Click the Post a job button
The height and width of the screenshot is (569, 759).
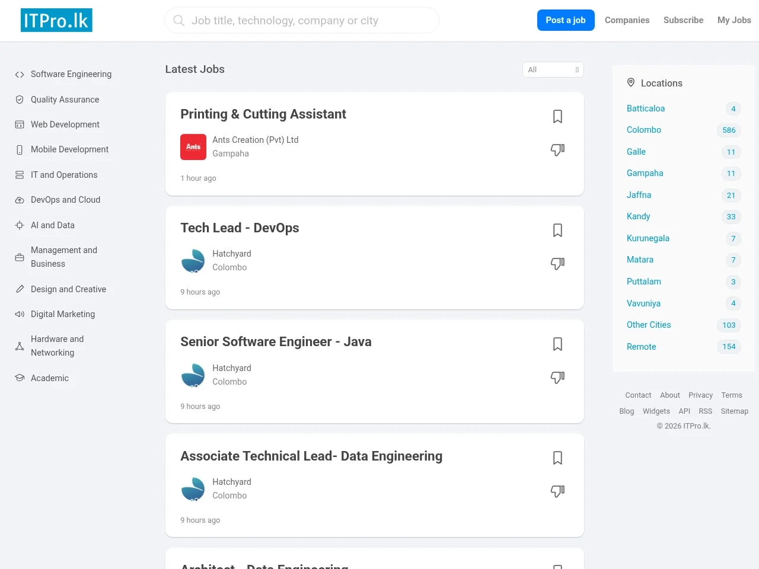click(x=566, y=20)
